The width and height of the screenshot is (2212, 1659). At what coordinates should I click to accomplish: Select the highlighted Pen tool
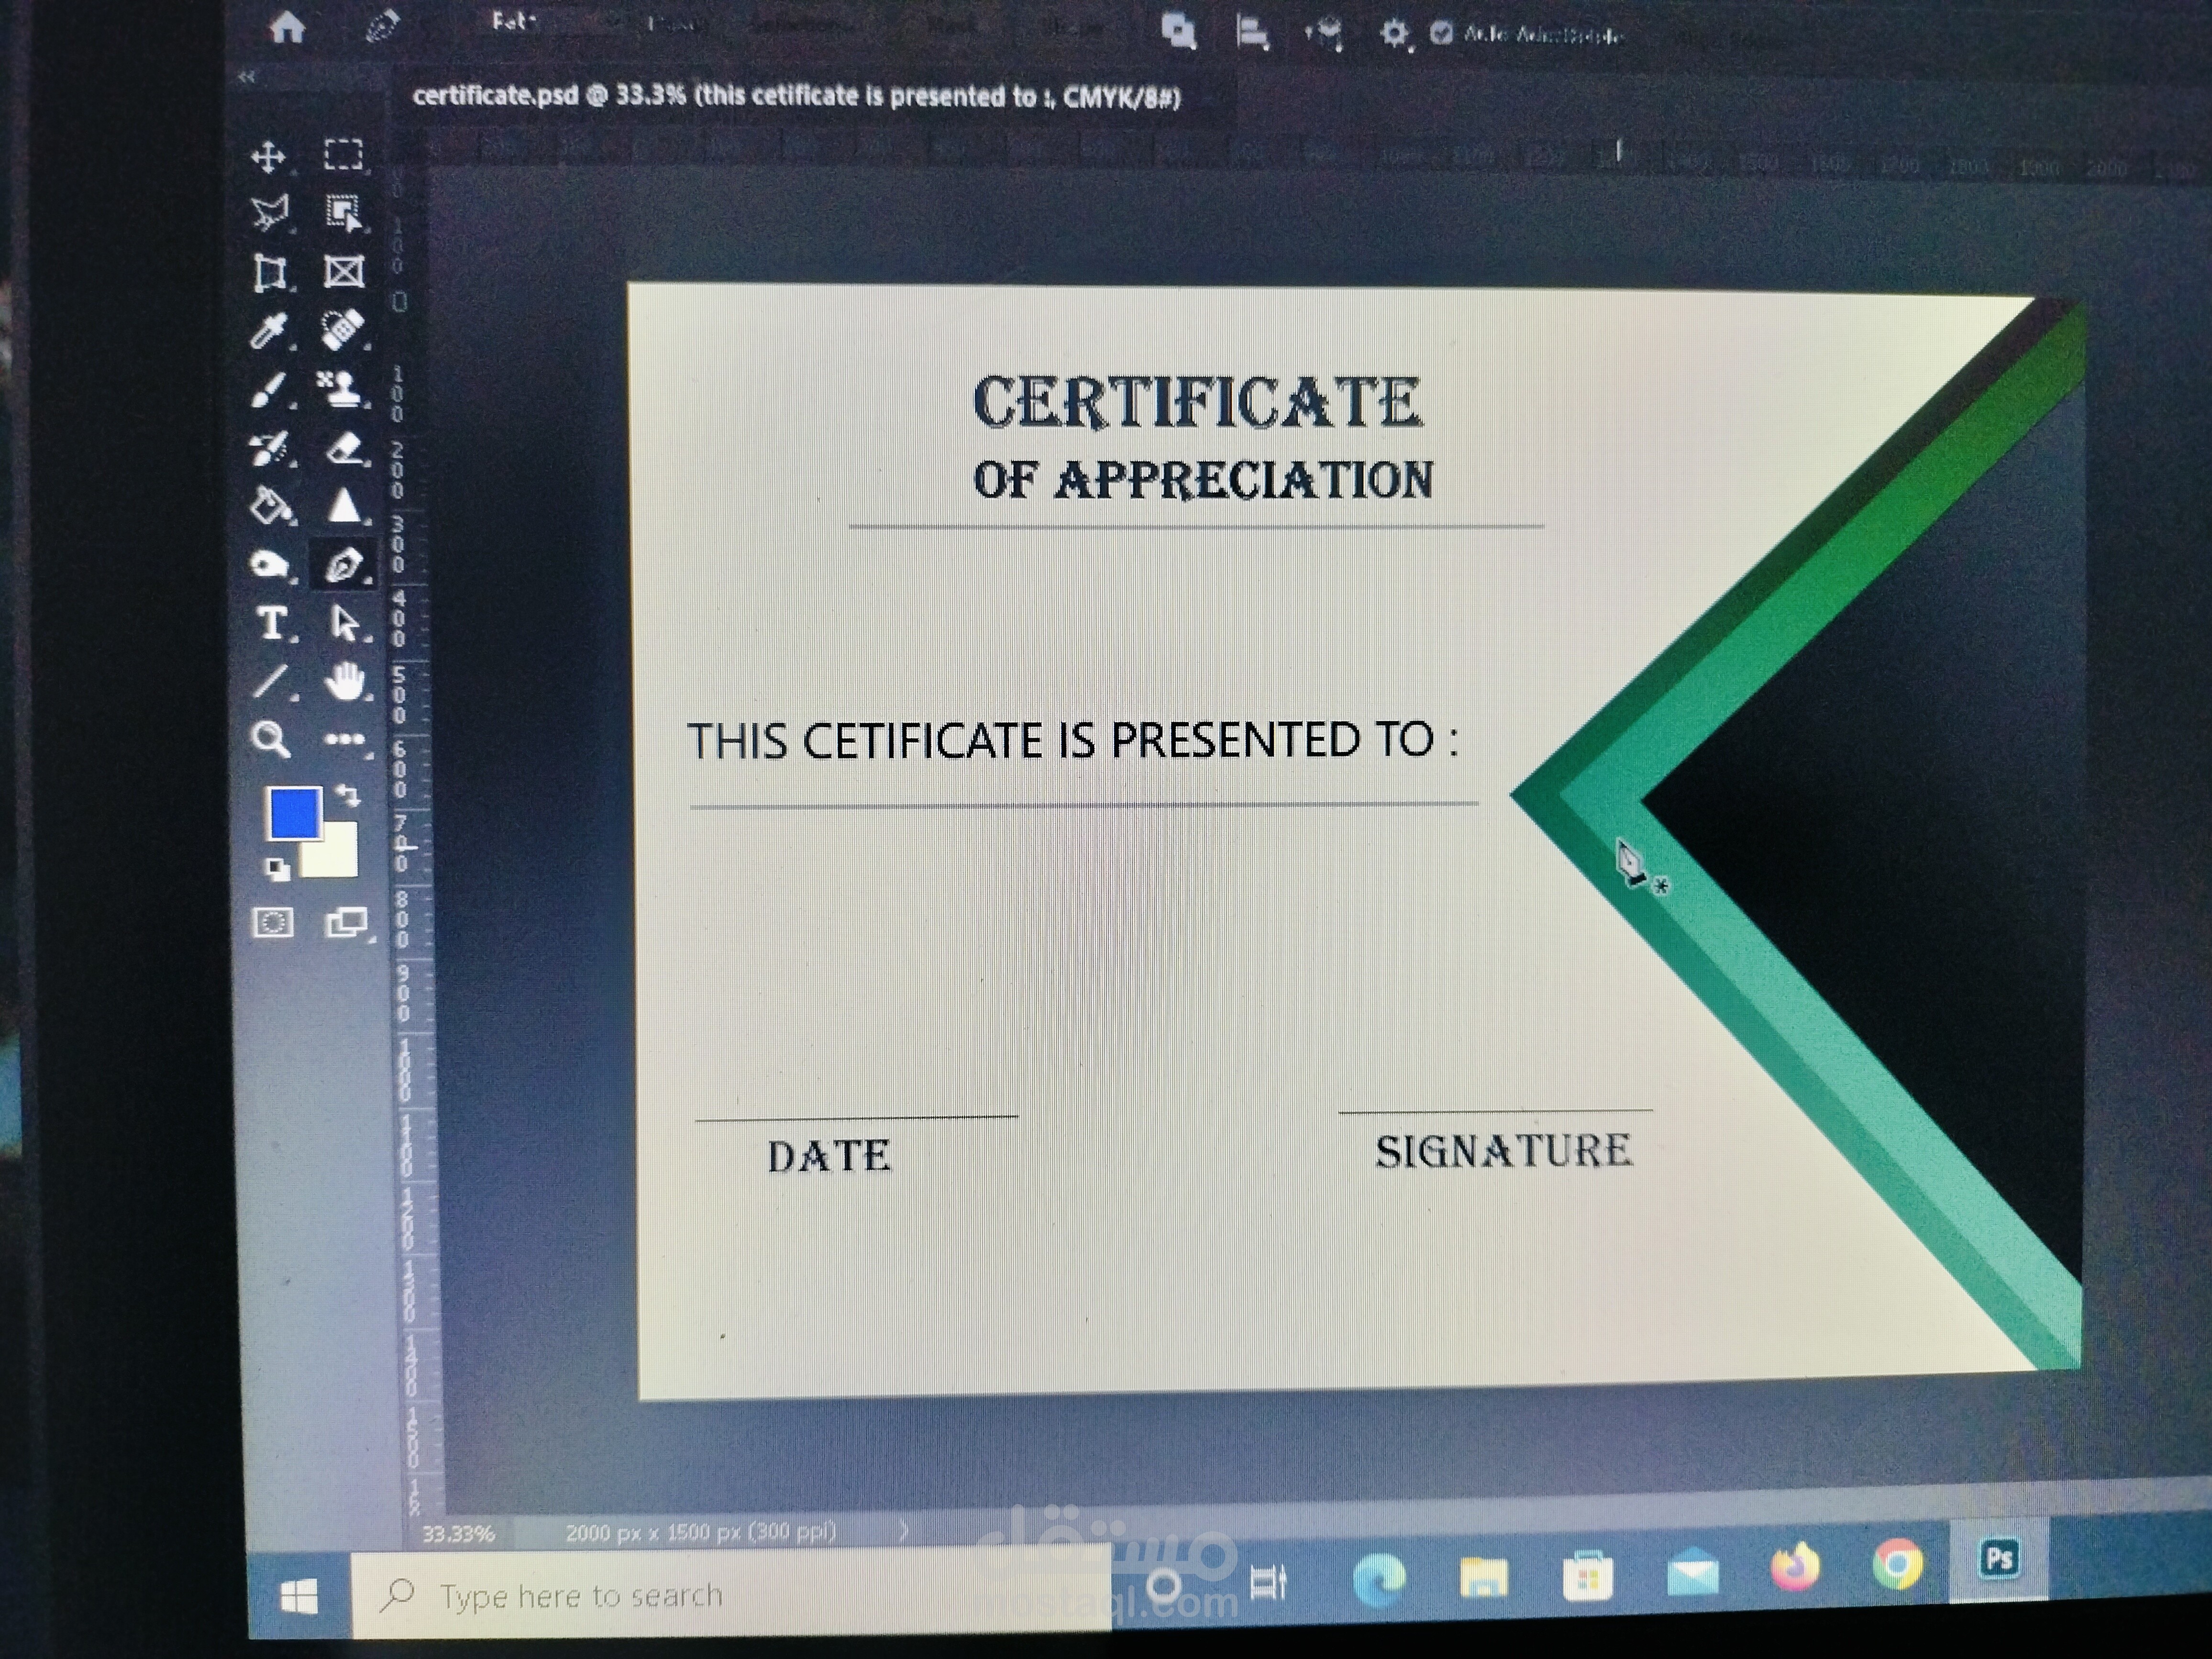click(344, 566)
